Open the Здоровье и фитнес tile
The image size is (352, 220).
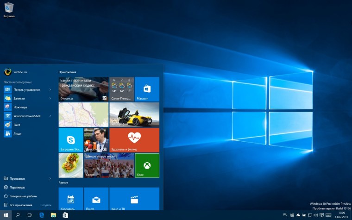tap(134, 140)
